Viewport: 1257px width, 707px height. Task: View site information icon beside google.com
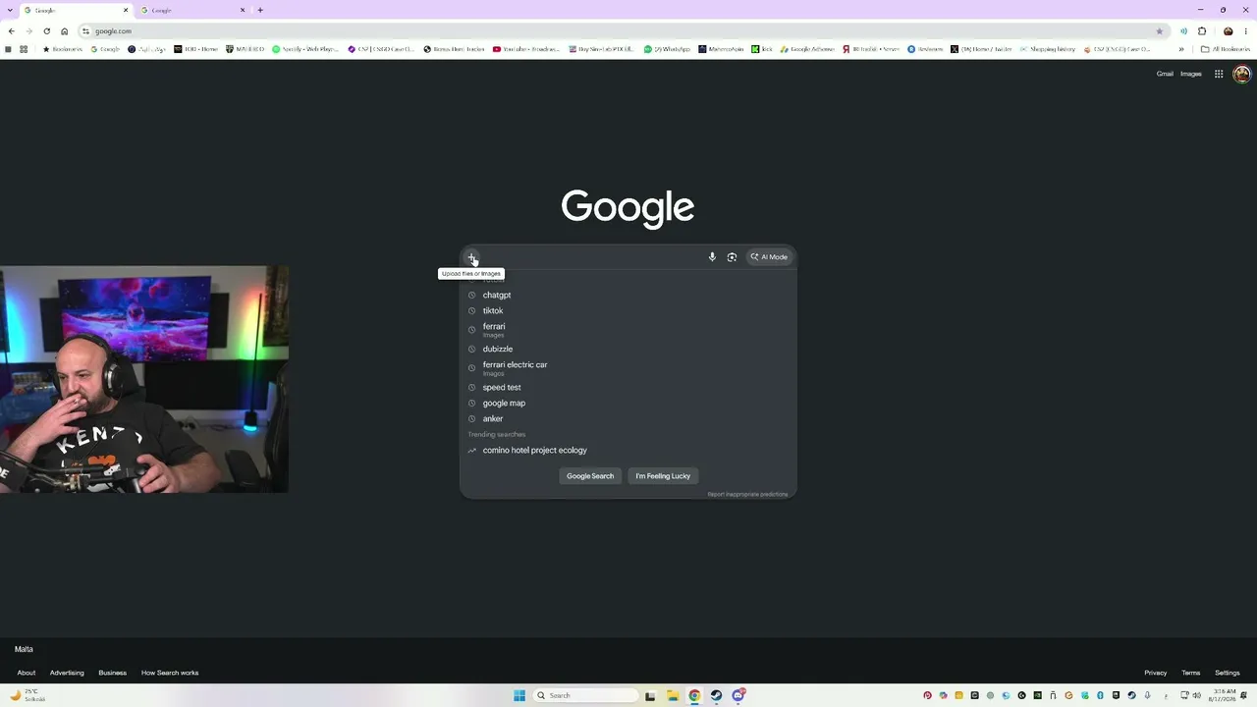pyautogui.click(x=85, y=31)
